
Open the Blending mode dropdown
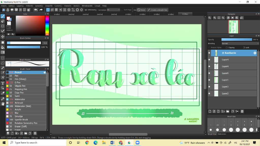(240, 44)
